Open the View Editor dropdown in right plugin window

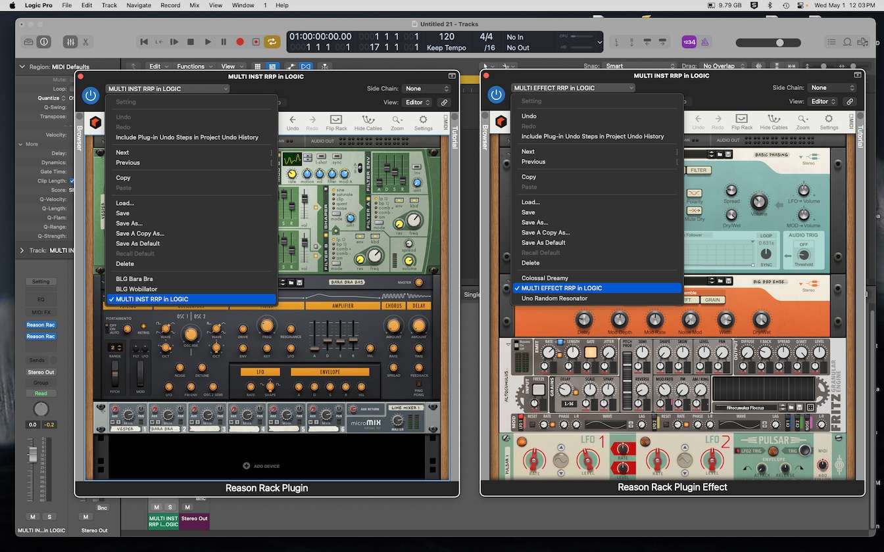823,102
